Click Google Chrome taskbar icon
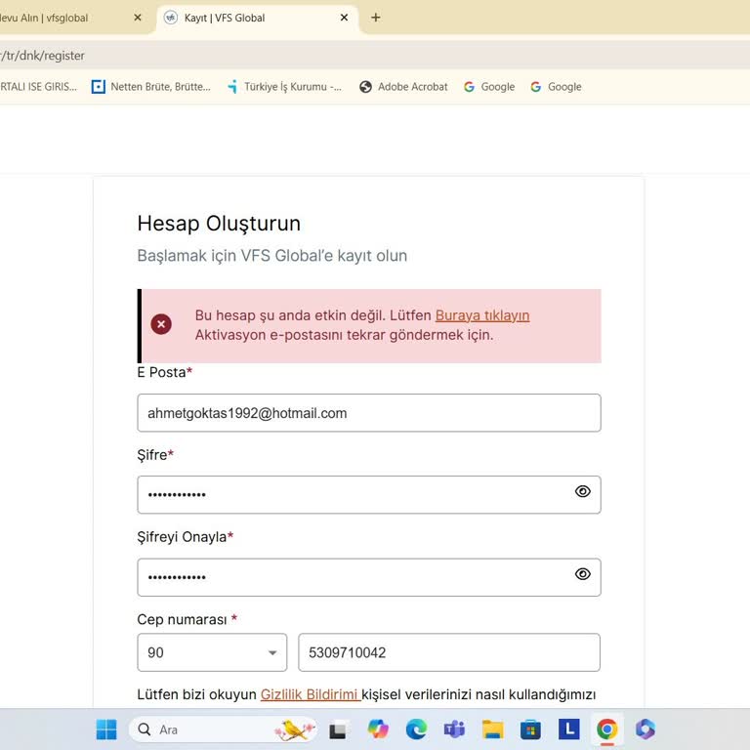750x750 pixels. tap(607, 729)
